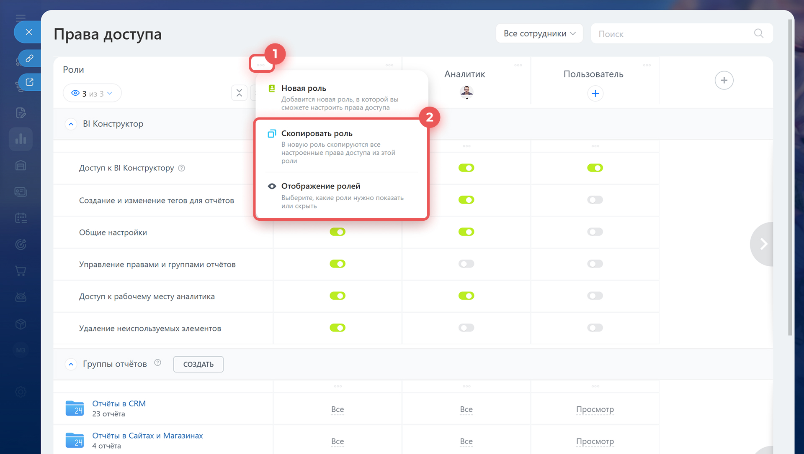Screen dimensions: 804x454
Task: Open the 3 из 3 roles visibility dropdown
Action: click(x=92, y=93)
